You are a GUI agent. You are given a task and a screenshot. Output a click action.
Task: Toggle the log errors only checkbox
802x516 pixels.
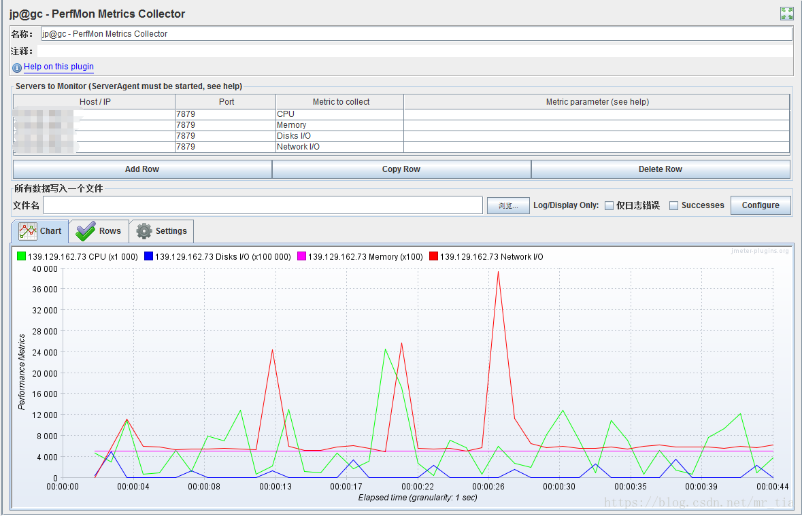[x=609, y=205]
